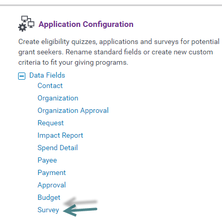Viewport: 222px width, 219px height.
Task: Click the Application Configuration network gear icon
Action: tap(26, 24)
